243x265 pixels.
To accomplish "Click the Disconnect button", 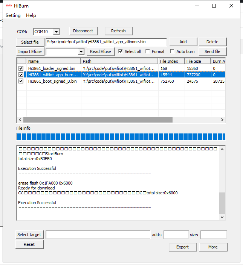I will [x=83, y=31].
